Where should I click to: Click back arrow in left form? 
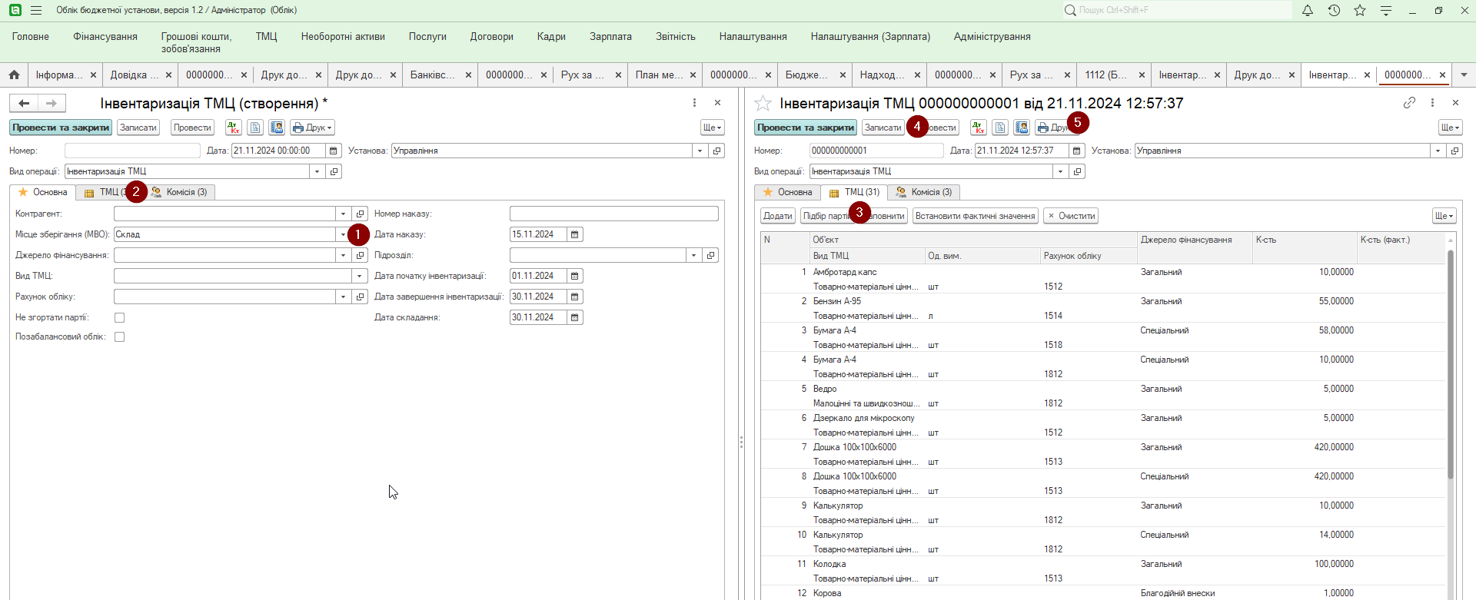click(24, 103)
